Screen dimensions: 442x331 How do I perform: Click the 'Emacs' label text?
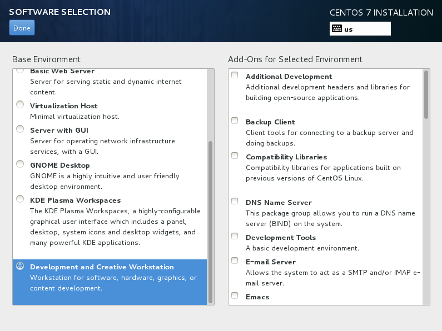tap(257, 297)
